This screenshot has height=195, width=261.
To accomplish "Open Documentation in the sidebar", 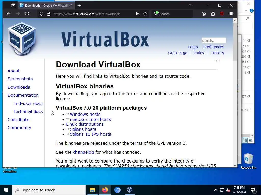I will pos(23,95).
